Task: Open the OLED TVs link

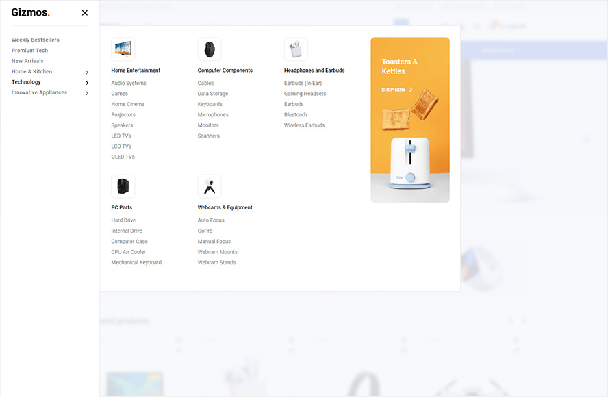Action: (123, 157)
